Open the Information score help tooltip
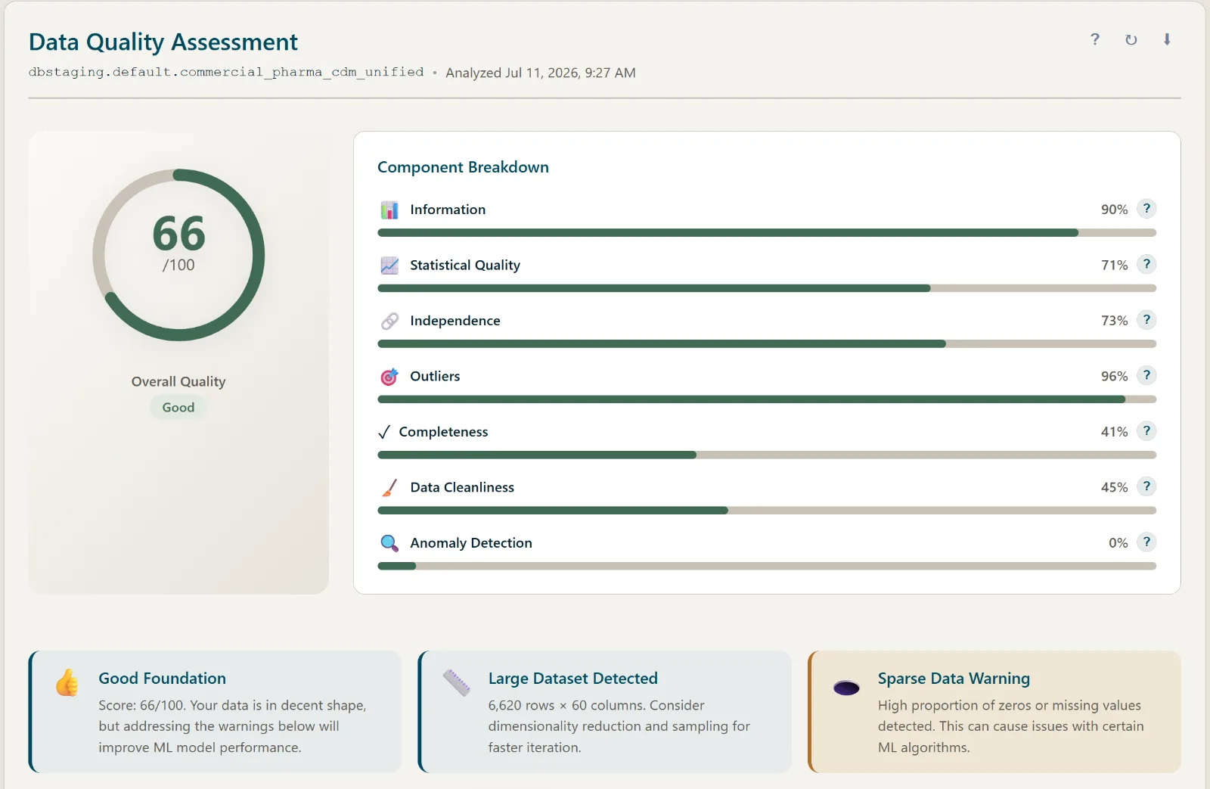The height and width of the screenshot is (789, 1210). [1146, 209]
